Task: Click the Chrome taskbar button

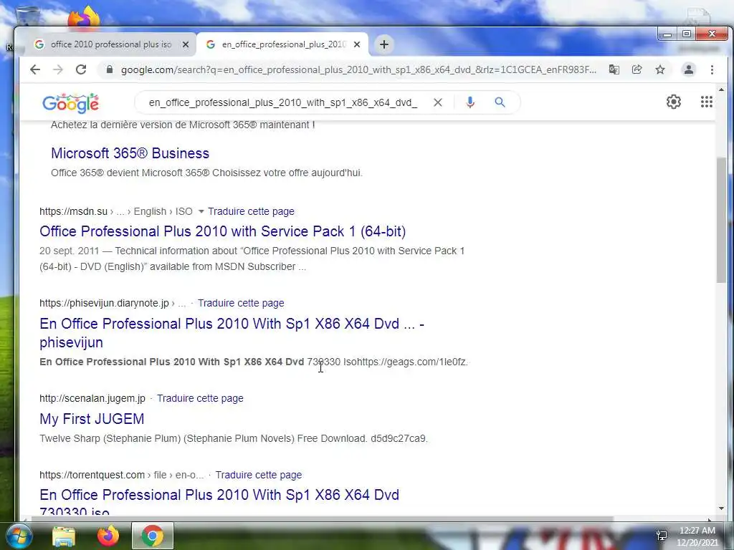Action: coord(152,536)
